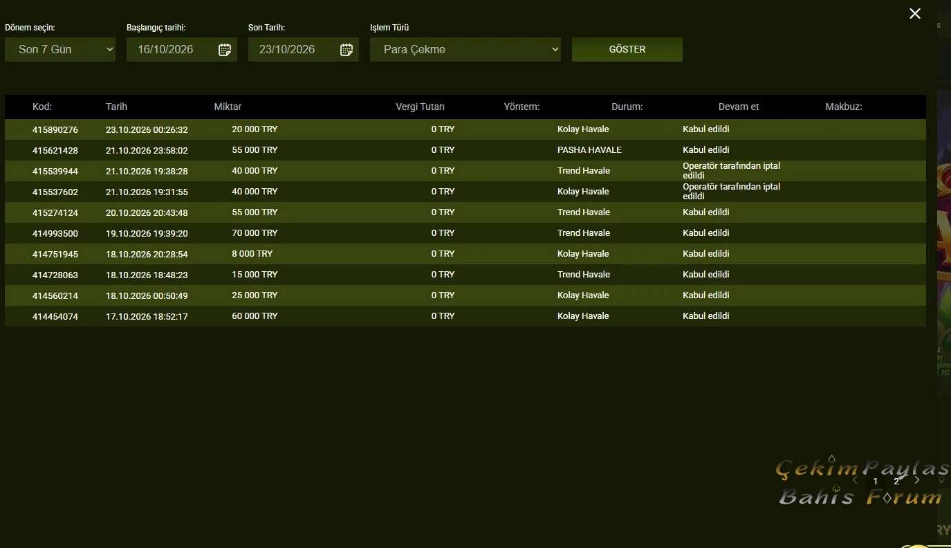Open the end date calendar picker icon
951x548 pixels.
pos(347,50)
